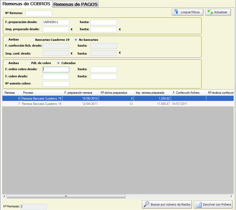Click the magnifier icon on Buscar por número de Recibo
This screenshot has height=210, width=236.
pyautogui.click(x=146, y=204)
